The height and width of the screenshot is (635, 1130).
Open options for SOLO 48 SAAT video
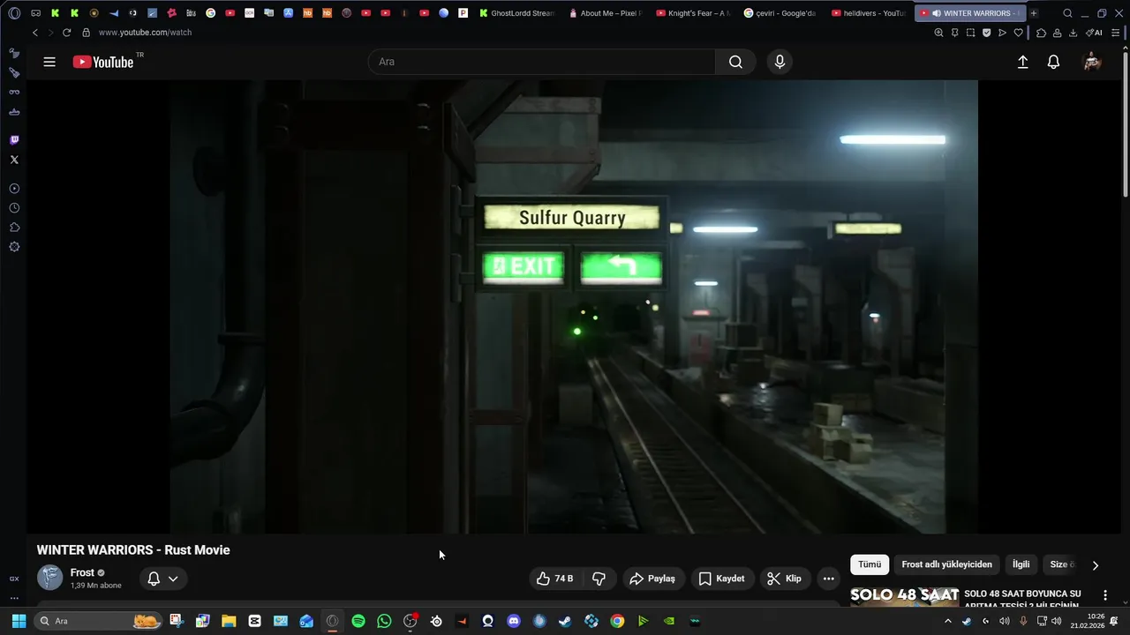click(1104, 595)
